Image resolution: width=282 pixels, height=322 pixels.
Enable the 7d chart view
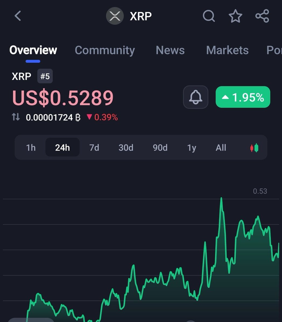pos(94,147)
